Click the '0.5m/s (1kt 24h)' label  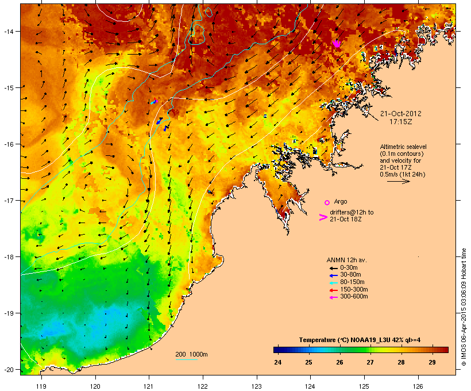(403, 174)
